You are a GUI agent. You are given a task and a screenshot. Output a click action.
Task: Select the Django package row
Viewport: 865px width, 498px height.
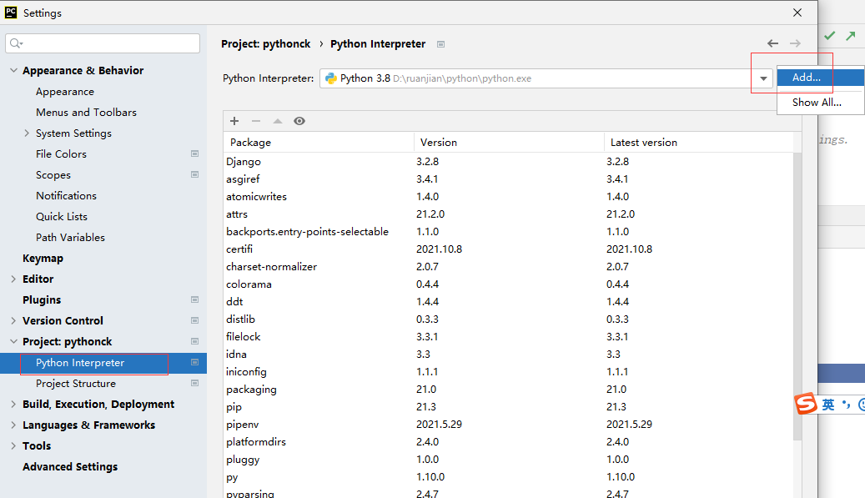508,162
